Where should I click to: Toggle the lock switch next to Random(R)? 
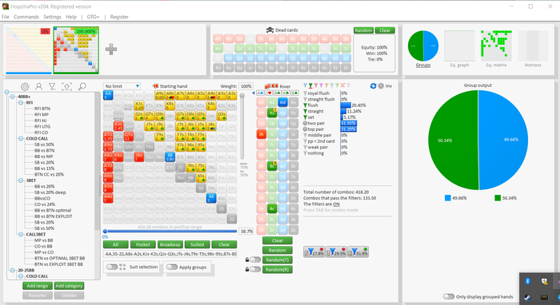click(x=255, y=269)
